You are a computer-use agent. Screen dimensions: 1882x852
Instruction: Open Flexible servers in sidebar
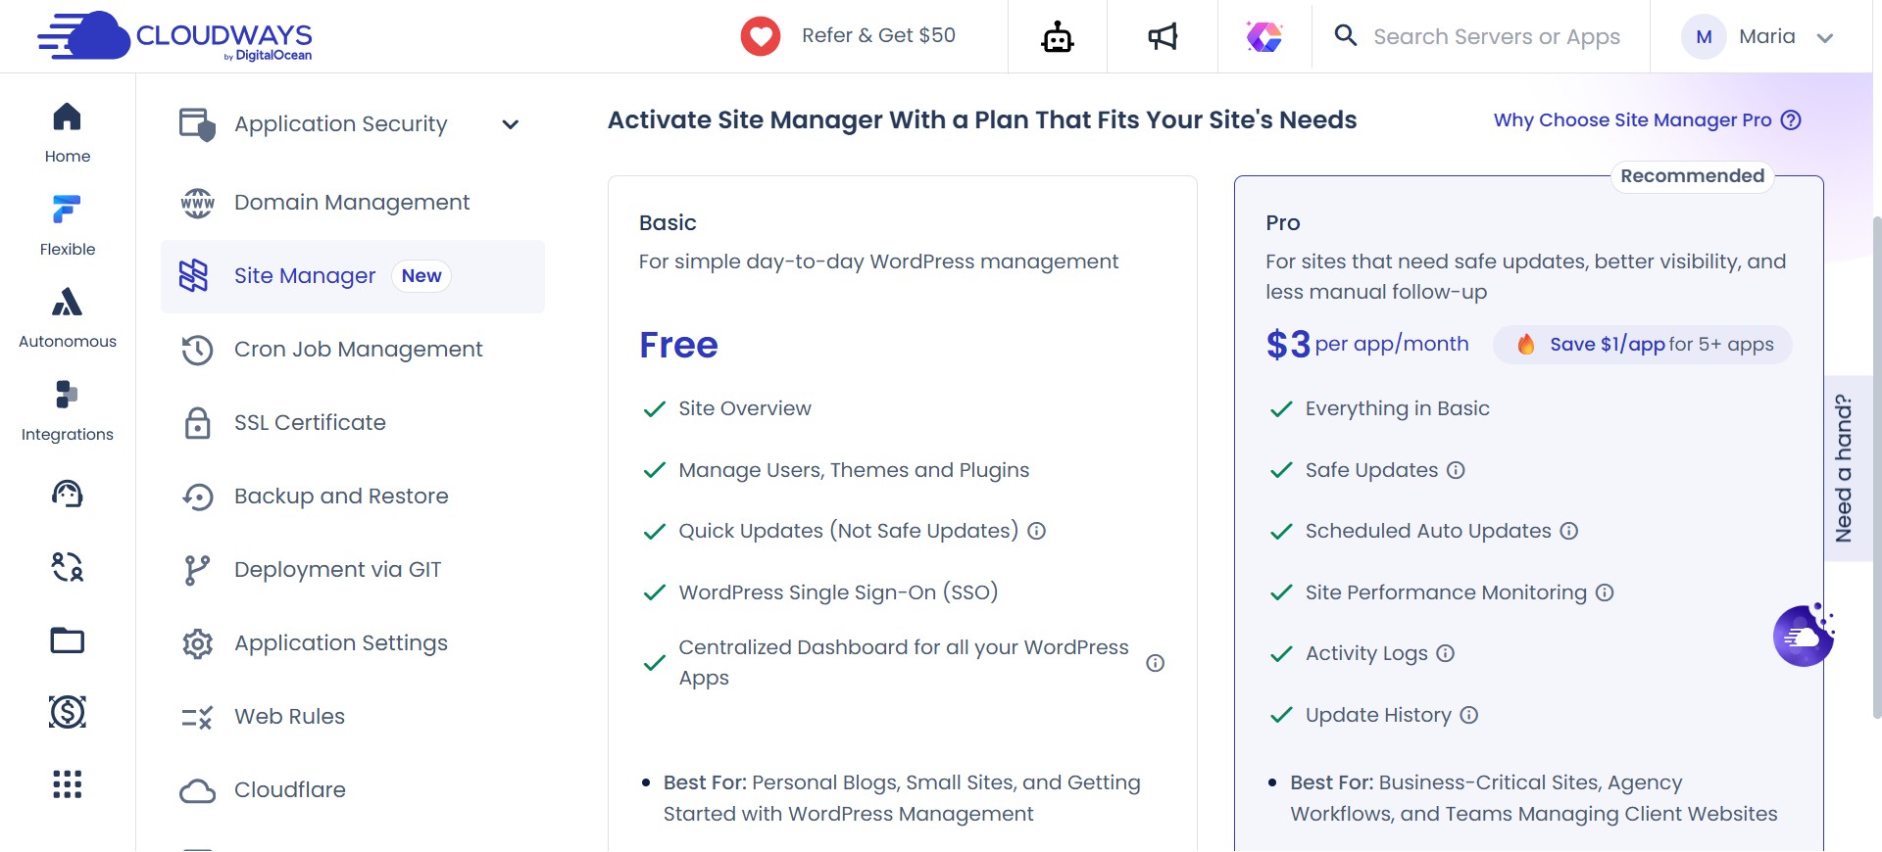pyautogui.click(x=68, y=225)
